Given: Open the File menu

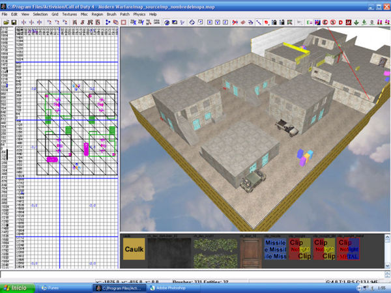Looking at the screenshot, I should pyautogui.click(x=5, y=14).
